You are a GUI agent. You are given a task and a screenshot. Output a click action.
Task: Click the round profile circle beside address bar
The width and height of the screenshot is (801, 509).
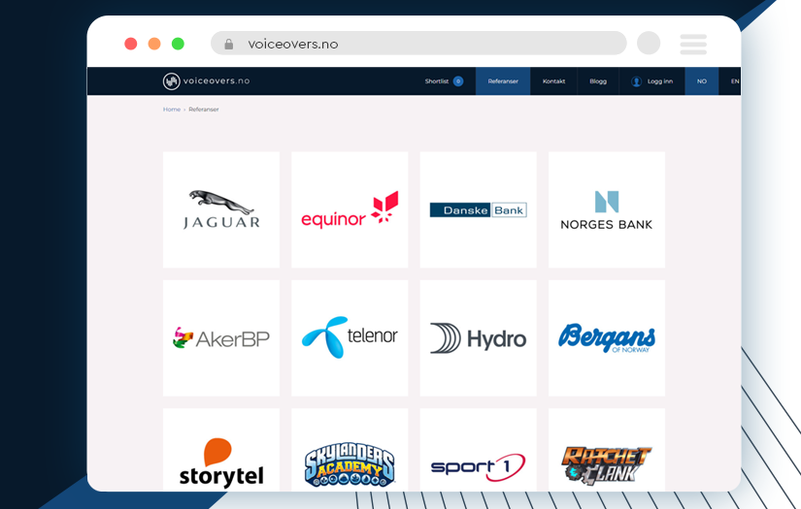point(649,43)
